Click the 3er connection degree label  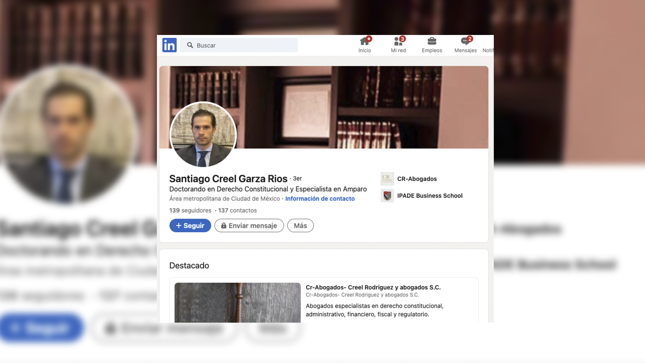297,178
